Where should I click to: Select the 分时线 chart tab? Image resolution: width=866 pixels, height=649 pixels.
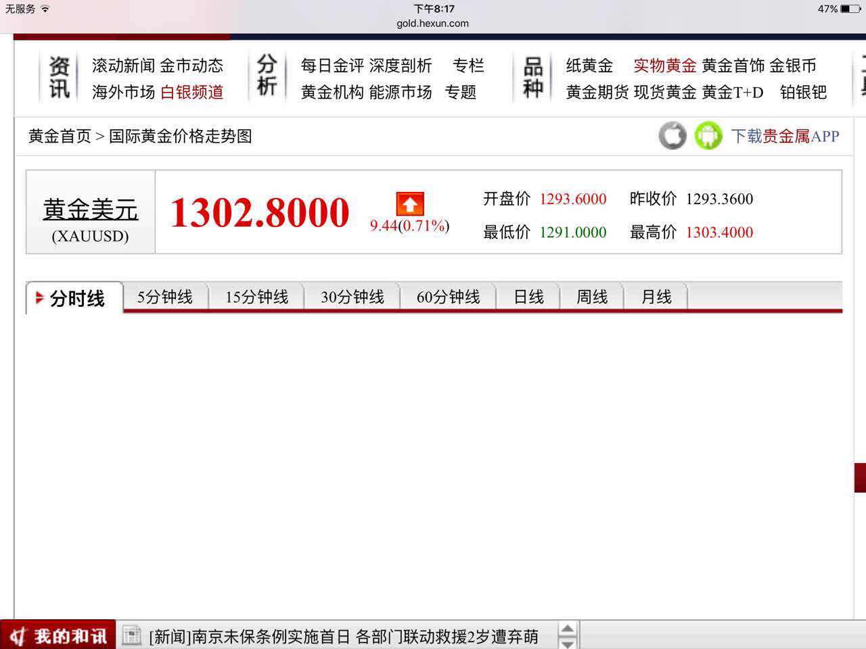click(x=75, y=298)
